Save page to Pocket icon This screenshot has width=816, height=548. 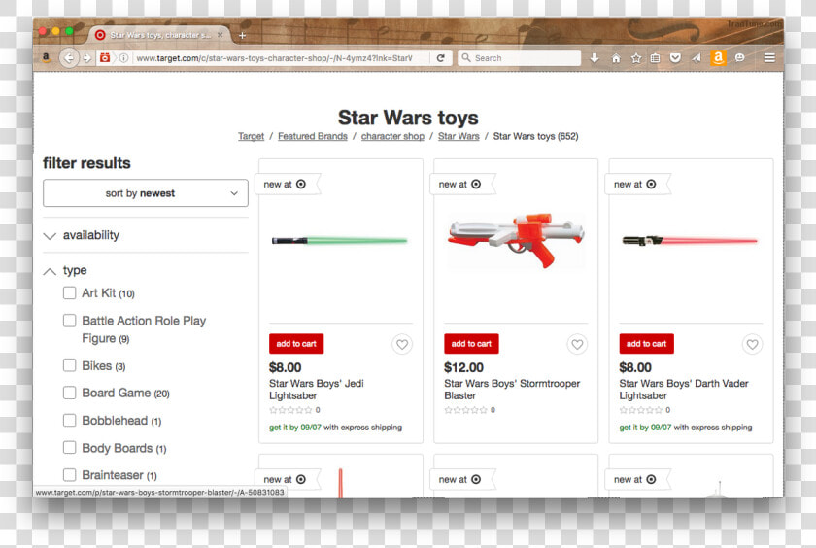tap(675, 57)
